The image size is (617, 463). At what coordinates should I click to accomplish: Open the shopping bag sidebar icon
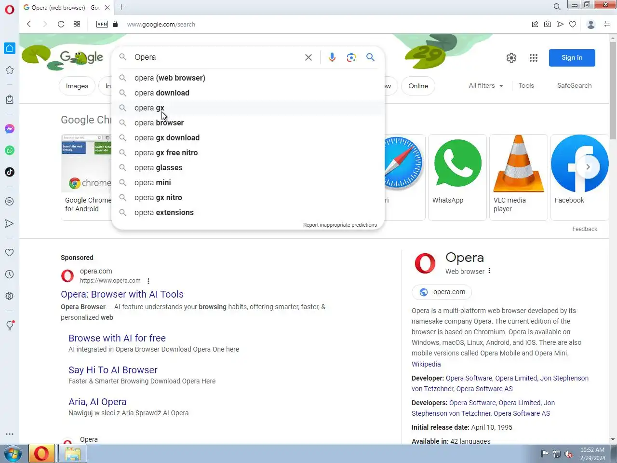pos(10,99)
